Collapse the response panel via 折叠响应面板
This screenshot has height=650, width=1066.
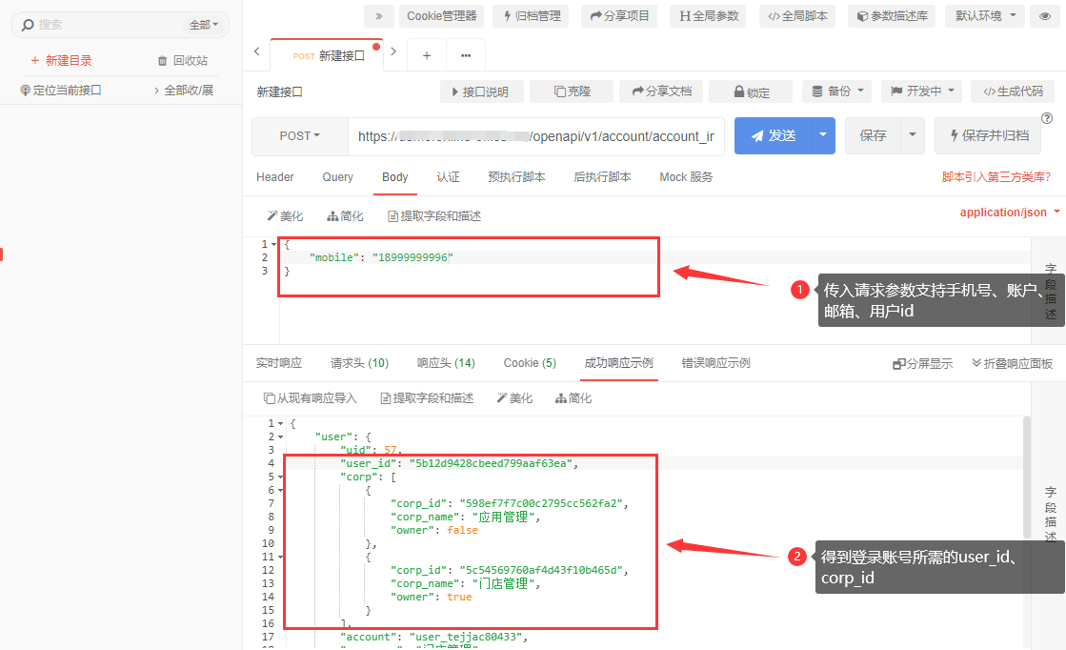pos(1012,363)
